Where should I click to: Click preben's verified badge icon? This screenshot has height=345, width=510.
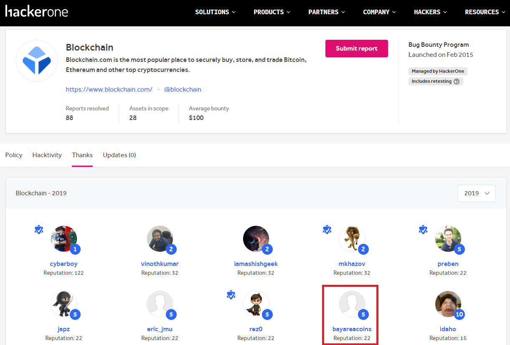coord(423,230)
